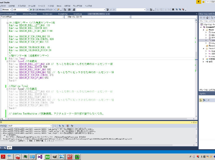Toggle word wrap in output window
This screenshot has height=160, width=215.
[72, 126]
